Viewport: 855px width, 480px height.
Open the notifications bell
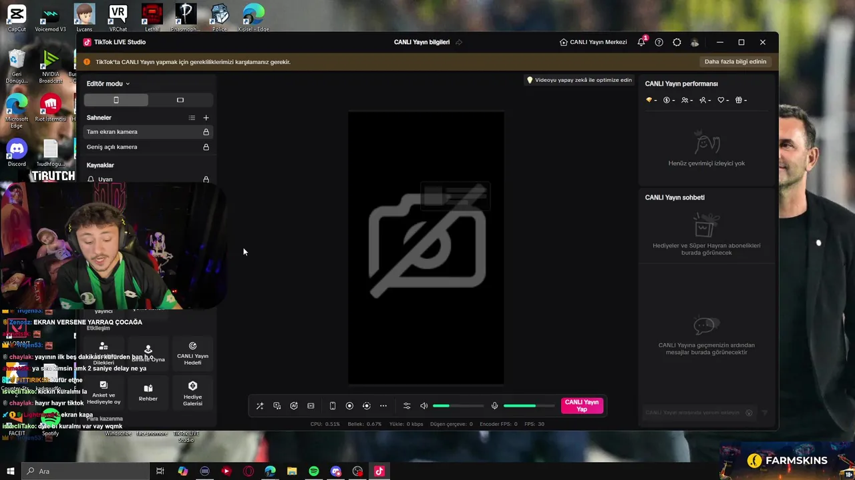(641, 42)
